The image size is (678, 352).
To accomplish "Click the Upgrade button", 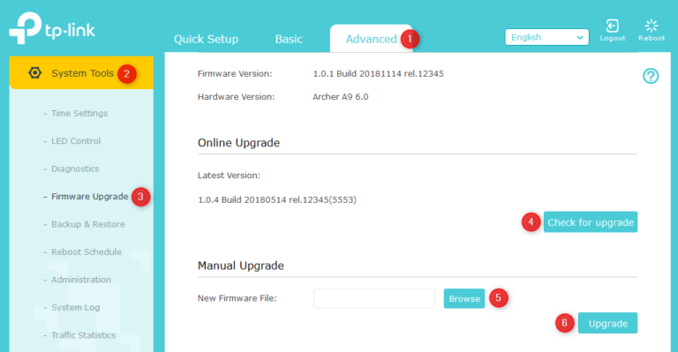I will 607,323.
